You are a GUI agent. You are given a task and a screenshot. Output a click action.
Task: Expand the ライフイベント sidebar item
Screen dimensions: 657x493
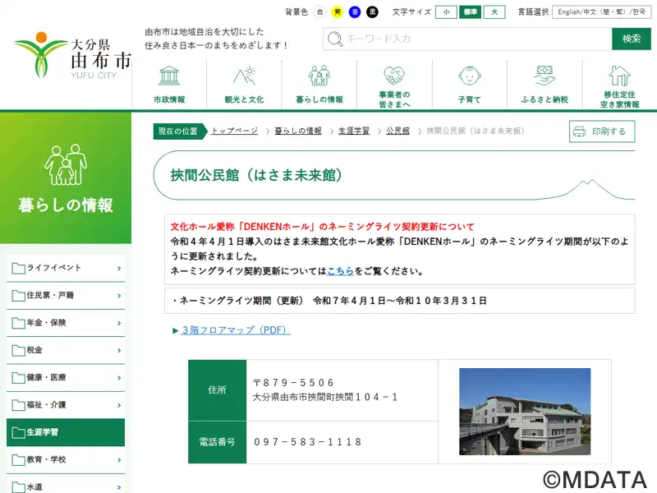[66, 268]
